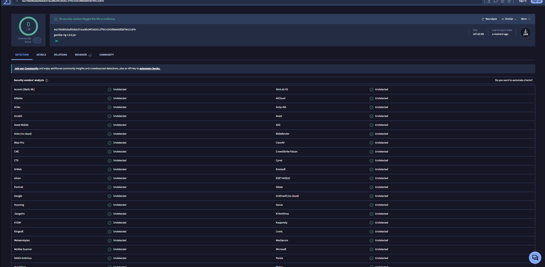The image size is (545, 267).
Task: Open the notifications speech bubble icon
Action: (x=496, y=1)
